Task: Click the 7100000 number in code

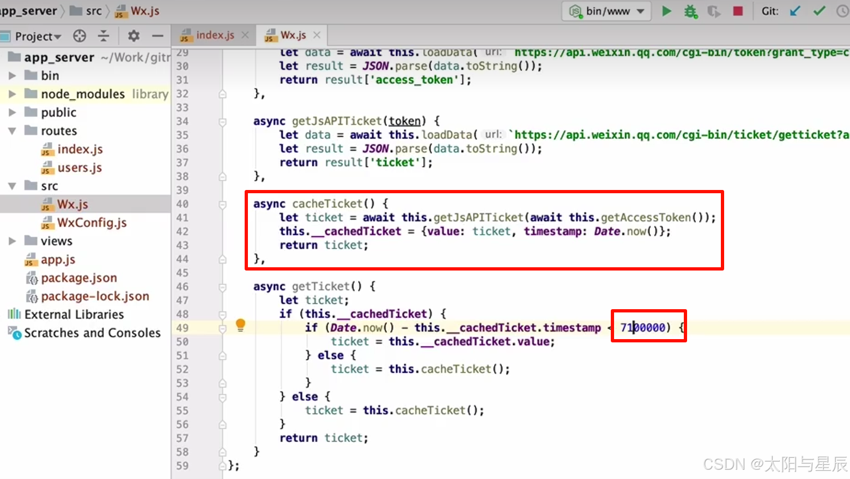Action: (643, 328)
